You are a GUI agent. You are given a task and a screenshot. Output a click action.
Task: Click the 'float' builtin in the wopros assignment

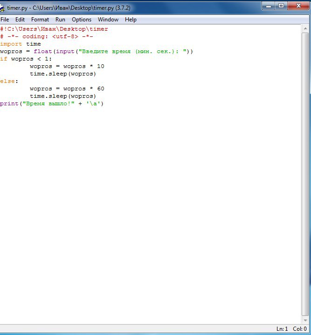tap(43, 52)
